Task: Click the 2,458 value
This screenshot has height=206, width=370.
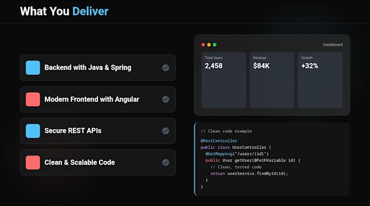Action: point(213,66)
